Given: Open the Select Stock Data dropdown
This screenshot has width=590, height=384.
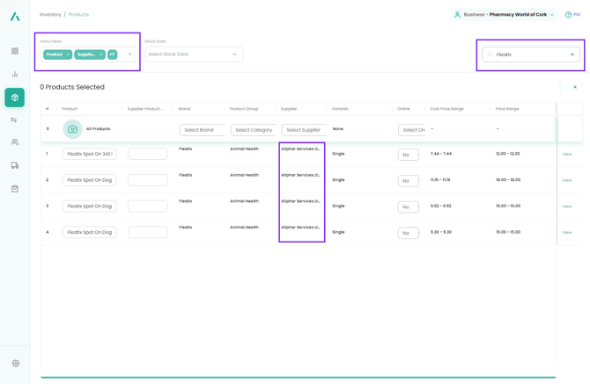Looking at the screenshot, I should click(x=194, y=54).
